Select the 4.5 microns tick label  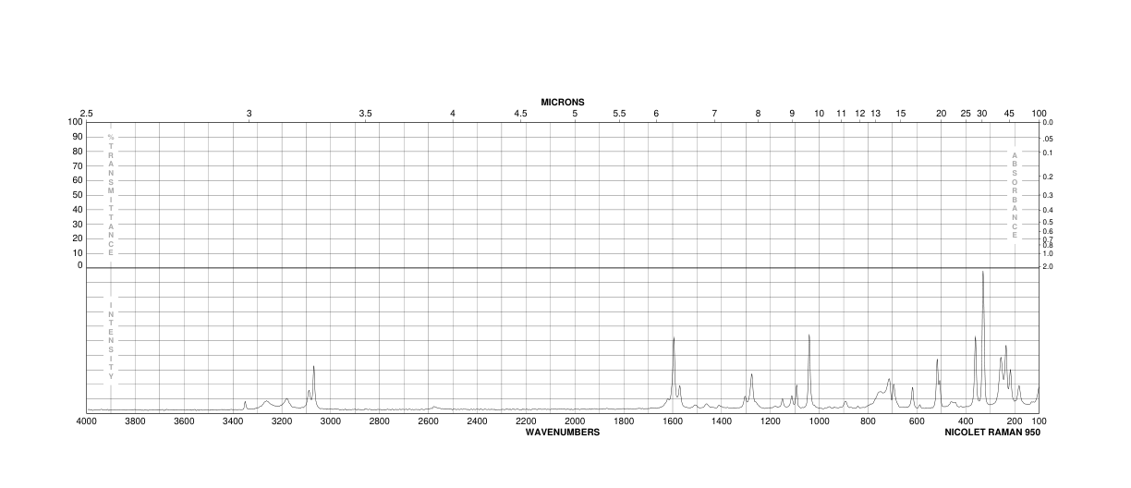pos(520,113)
